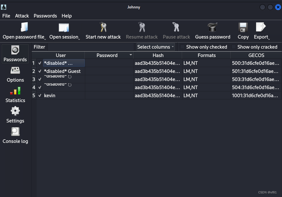This screenshot has width=282, height=197.
Task: Click into the Filter text field
Action: pyautogui.click(x=91, y=47)
